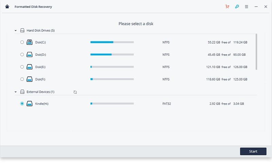Click the Disk(E:) drive icon
Viewport: 272px width, 163px height.
pyautogui.click(x=30, y=67)
